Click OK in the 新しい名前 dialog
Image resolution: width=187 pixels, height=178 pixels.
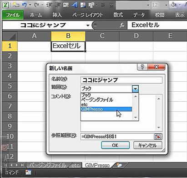tap(115, 145)
